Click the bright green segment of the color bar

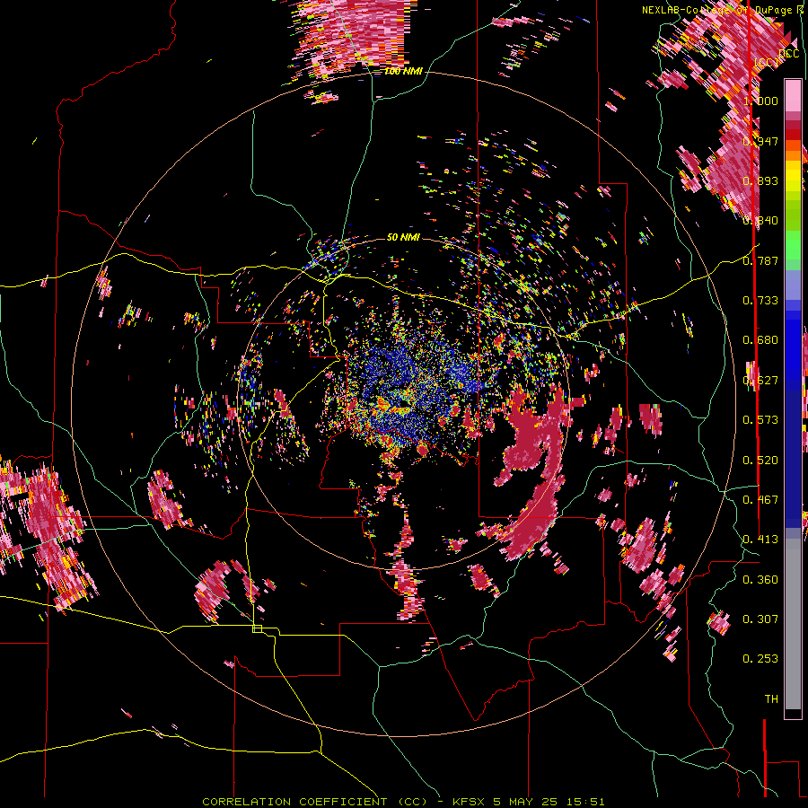(x=793, y=245)
